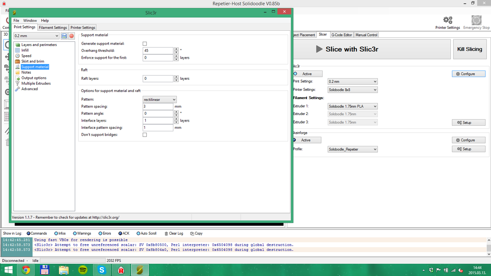Open the Window menu in Slic3r
The width and height of the screenshot is (491, 276).
coord(30,21)
